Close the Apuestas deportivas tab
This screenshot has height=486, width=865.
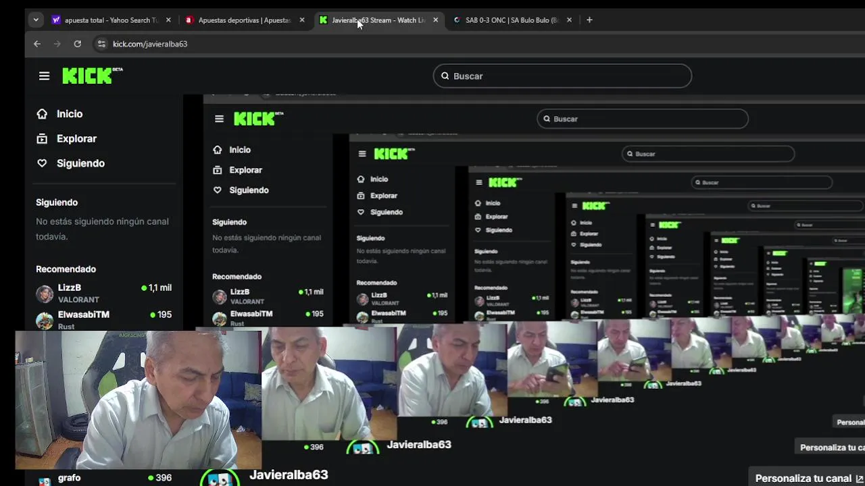302,20
